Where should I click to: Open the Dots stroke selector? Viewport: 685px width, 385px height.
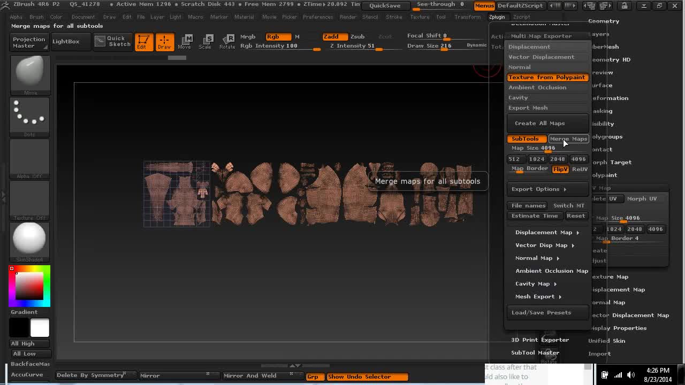point(30,115)
